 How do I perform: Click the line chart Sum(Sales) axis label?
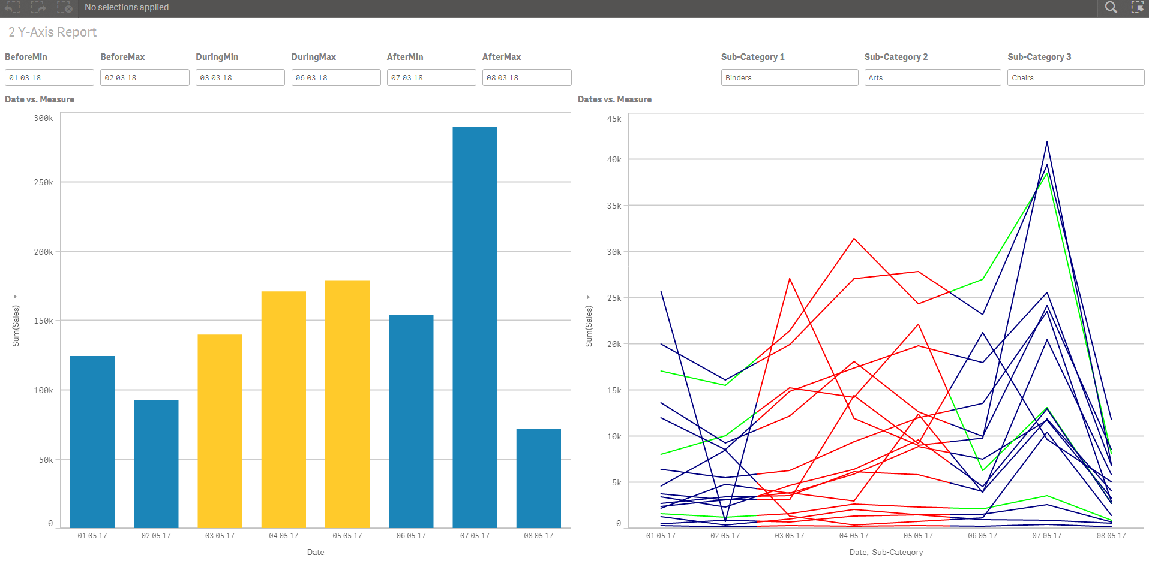(x=589, y=326)
